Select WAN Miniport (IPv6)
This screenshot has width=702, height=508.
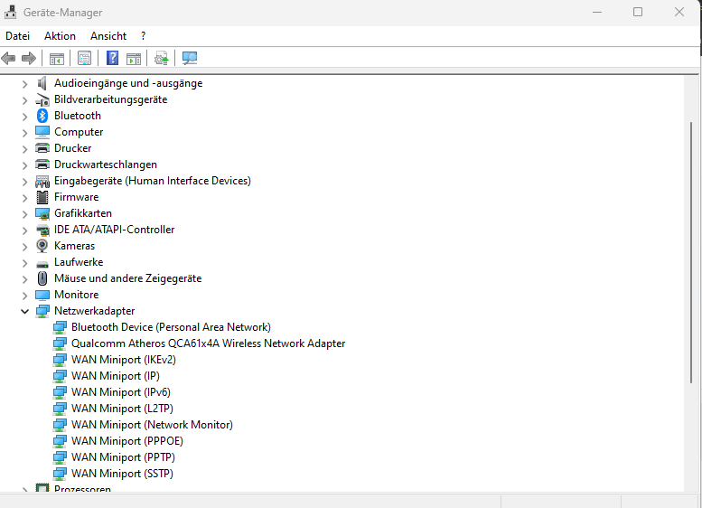coord(121,392)
